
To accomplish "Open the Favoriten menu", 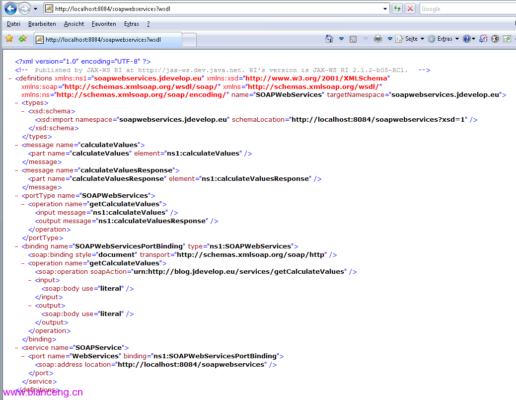I will [104, 24].
